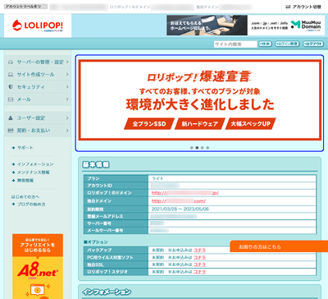Screen dimensions: 328x299
Task: Click the laptop icon beside サイト作成ツール
Action: [x=11, y=75]
